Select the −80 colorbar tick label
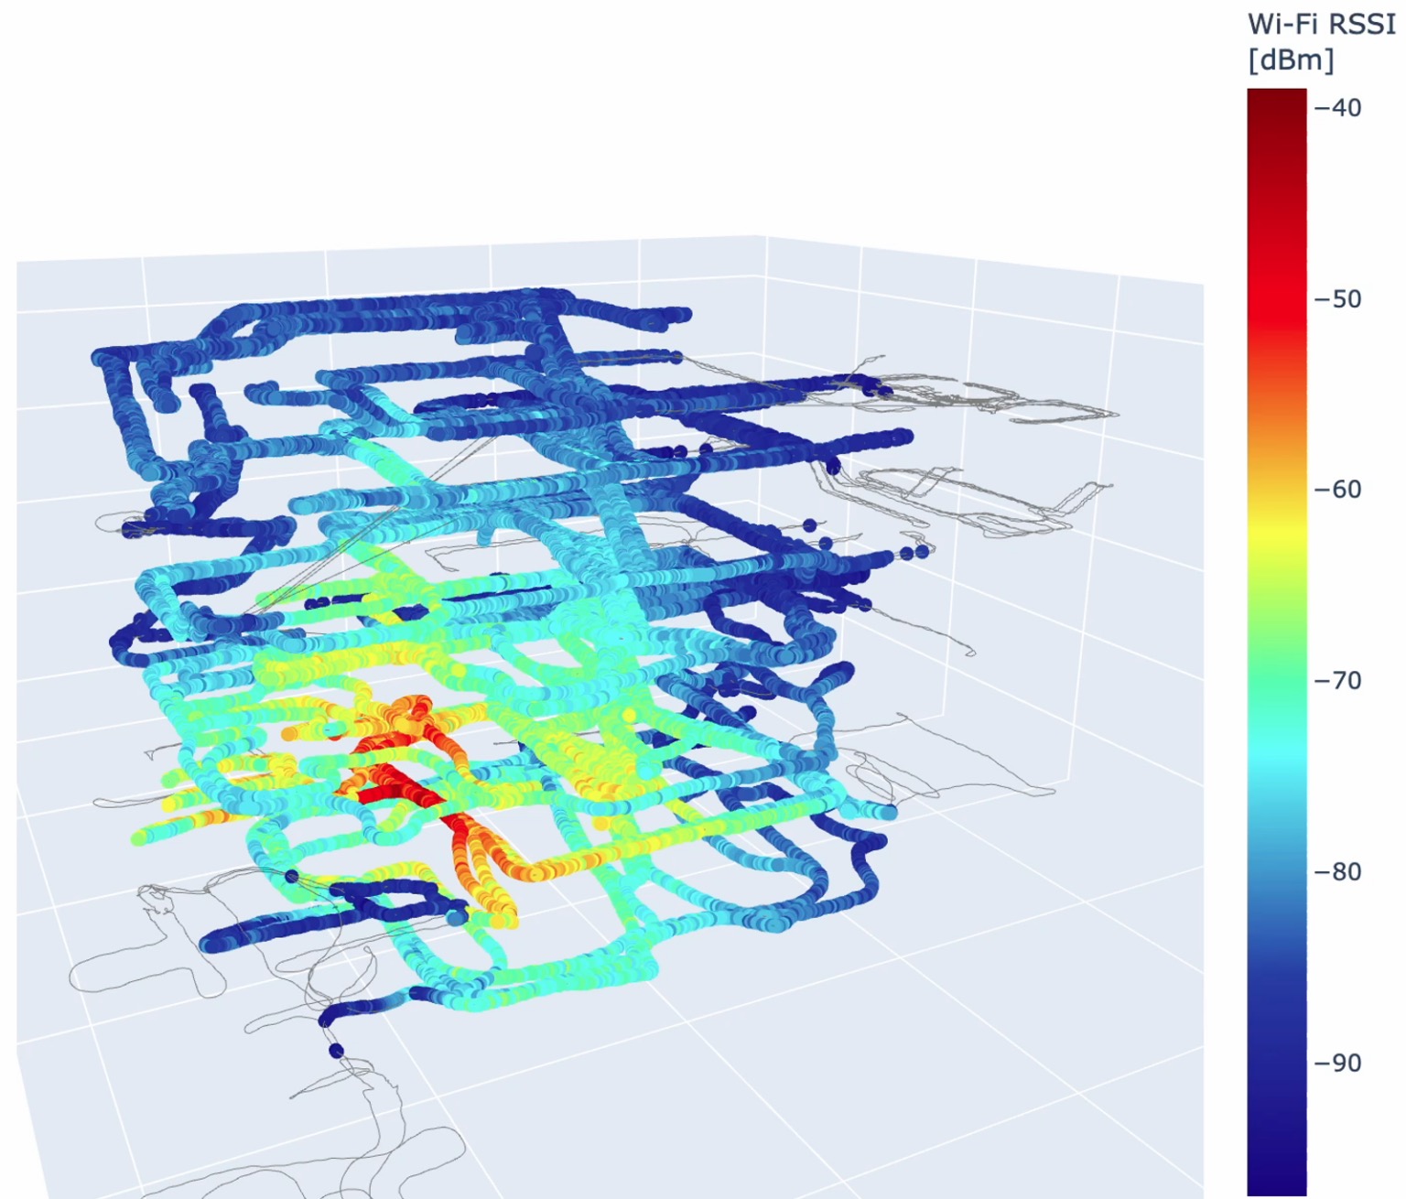Image resolution: width=1406 pixels, height=1199 pixels. click(1337, 872)
